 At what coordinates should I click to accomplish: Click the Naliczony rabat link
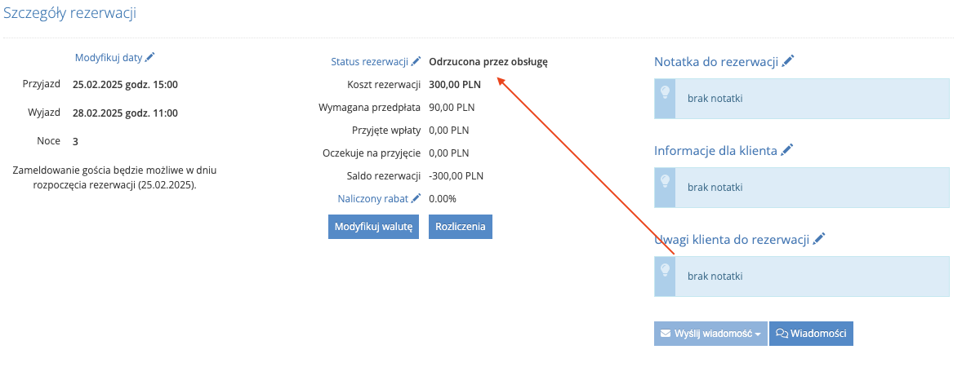(373, 198)
